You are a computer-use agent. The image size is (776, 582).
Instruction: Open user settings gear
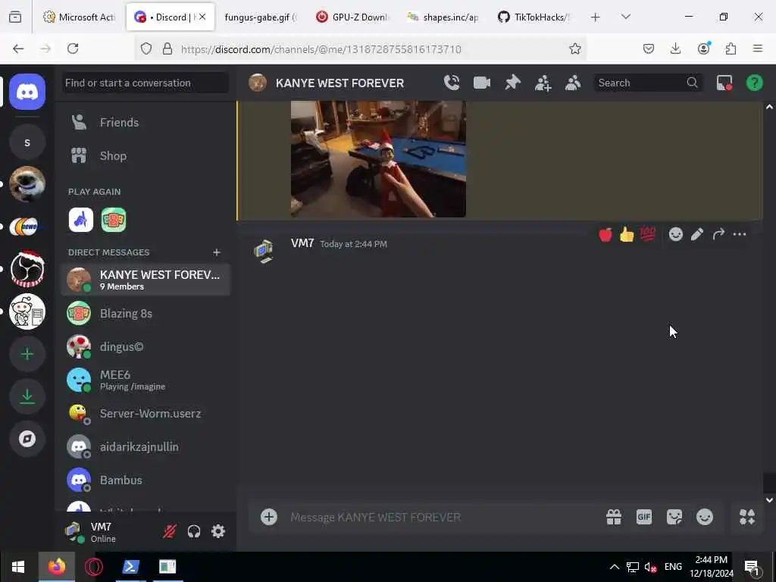[218, 531]
